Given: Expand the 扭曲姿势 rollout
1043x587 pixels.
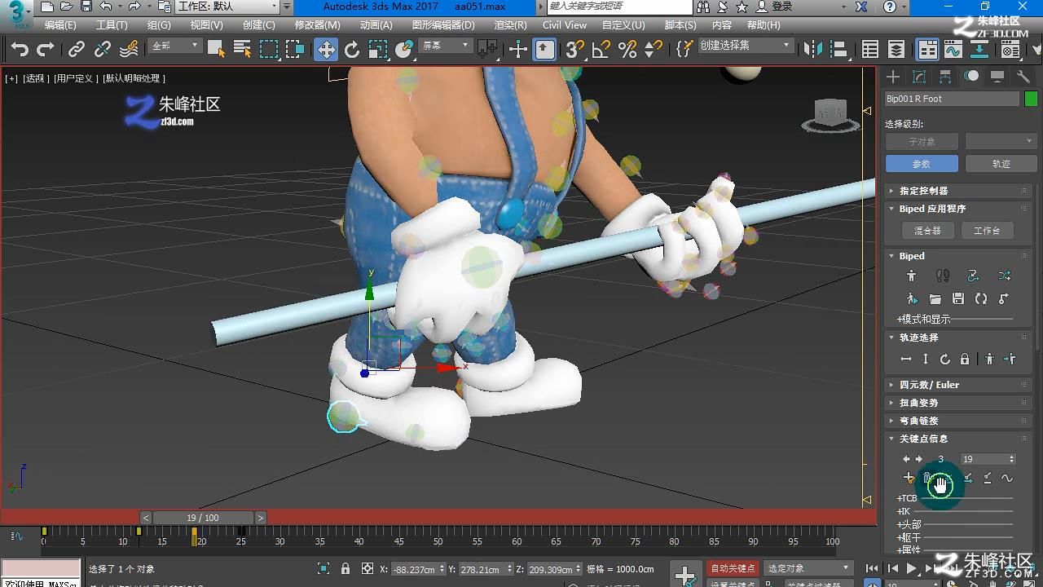Looking at the screenshot, I should coord(958,403).
